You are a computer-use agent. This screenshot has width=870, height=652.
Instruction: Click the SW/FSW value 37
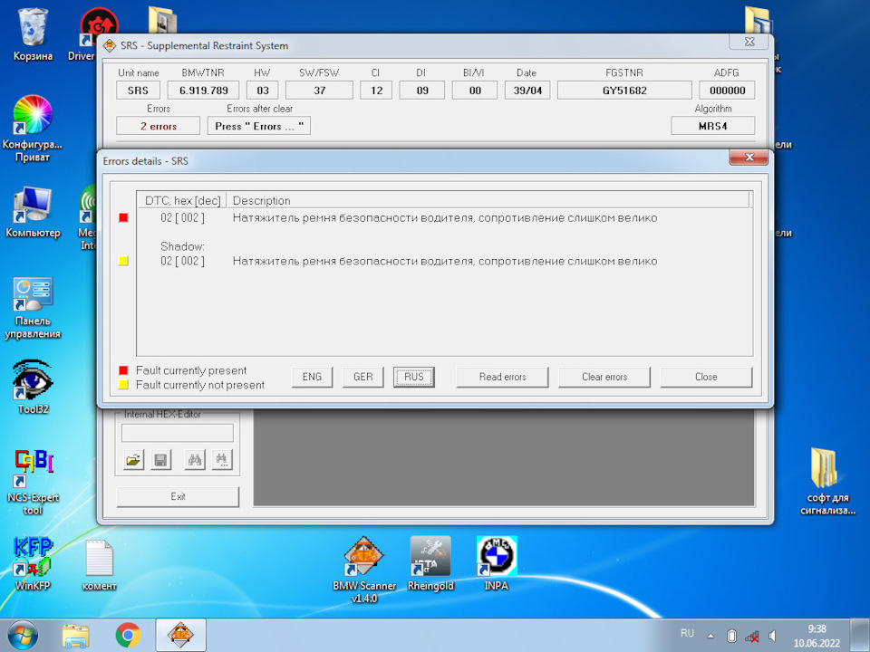[x=319, y=91]
